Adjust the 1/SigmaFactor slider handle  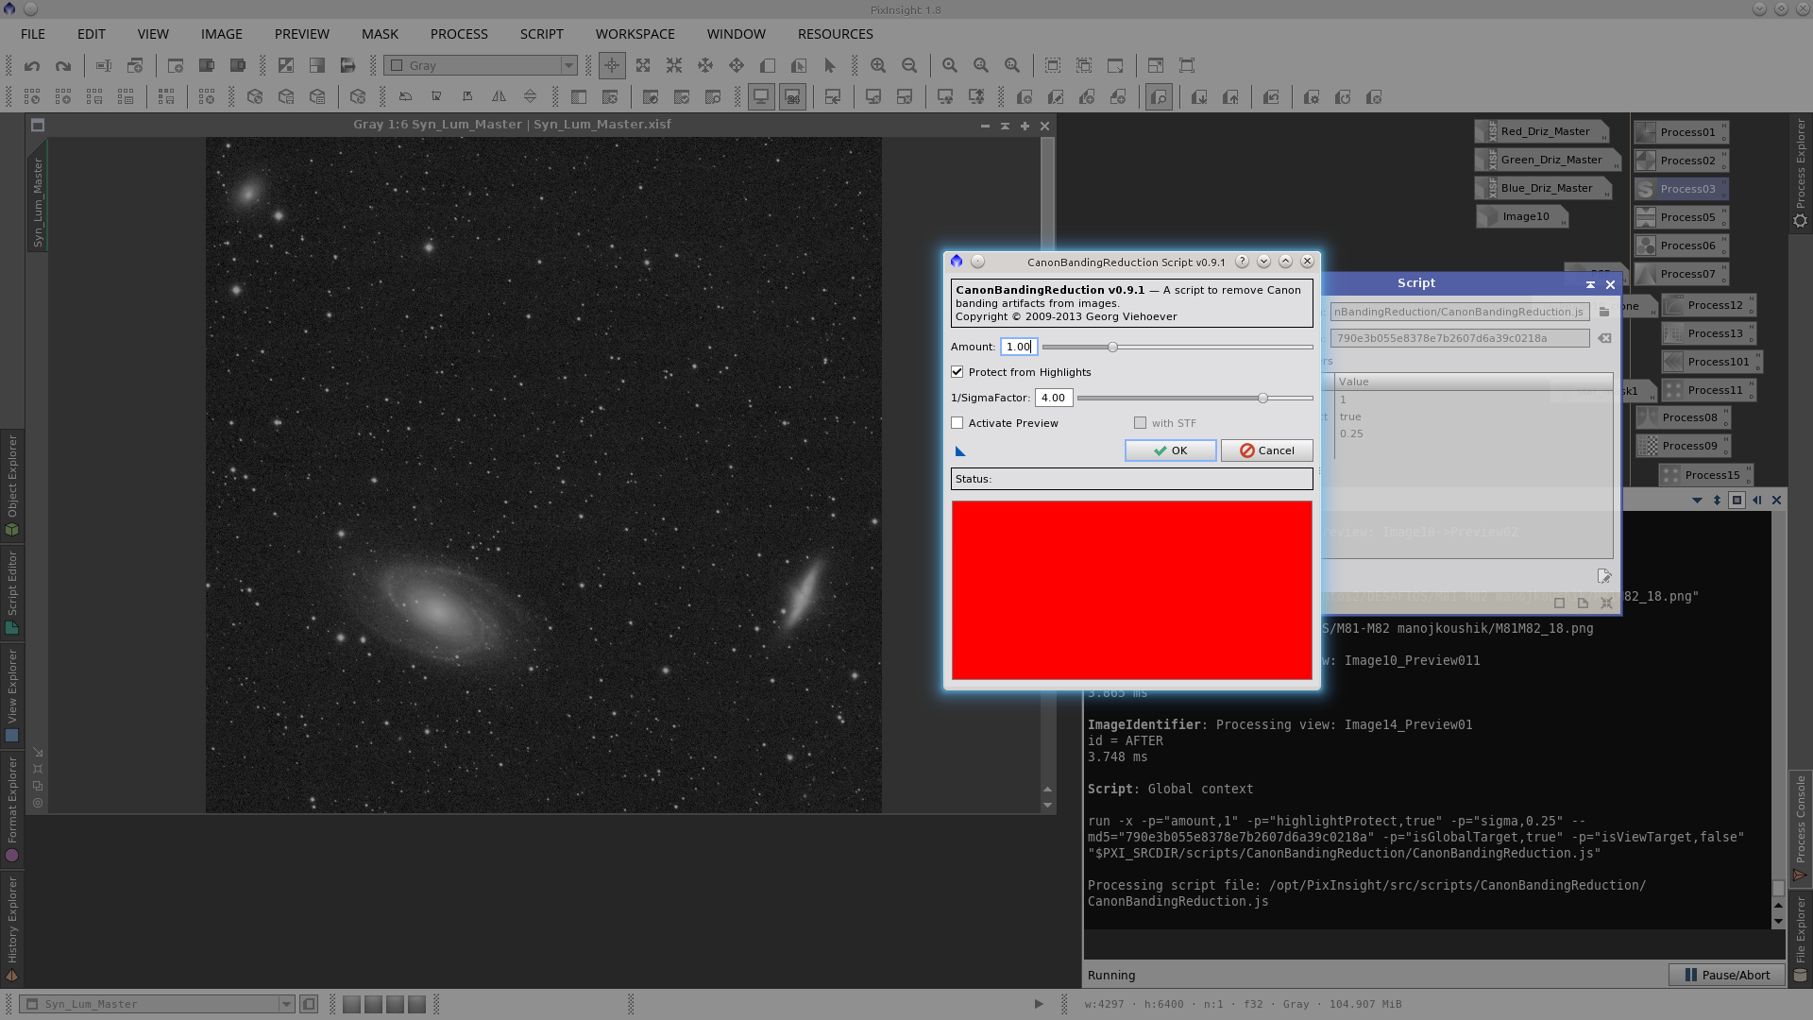click(x=1263, y=398)
